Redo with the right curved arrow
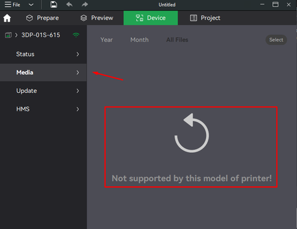The width and height of the screenshot is (297, 229). coord(85,4)
